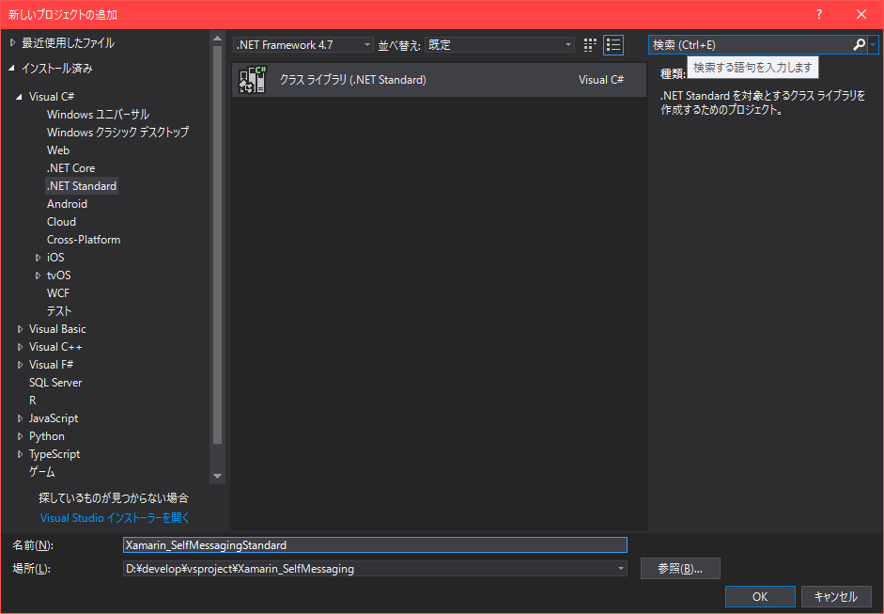This screenshot has height=614, width=884.
Task: Switch to medium icons list view
Action: (613, 45)
